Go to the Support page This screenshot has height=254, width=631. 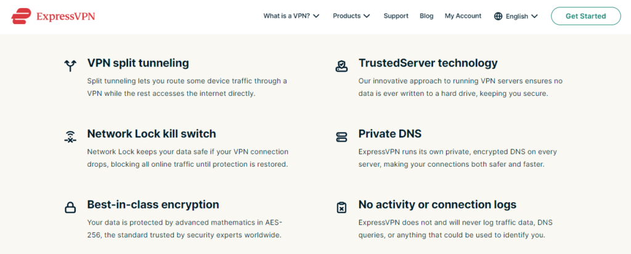point(396,16)
